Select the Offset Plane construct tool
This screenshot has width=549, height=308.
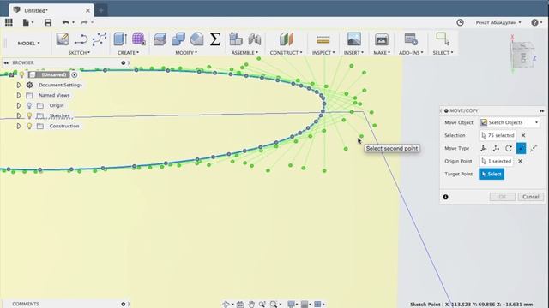click(x=286, y=39)
